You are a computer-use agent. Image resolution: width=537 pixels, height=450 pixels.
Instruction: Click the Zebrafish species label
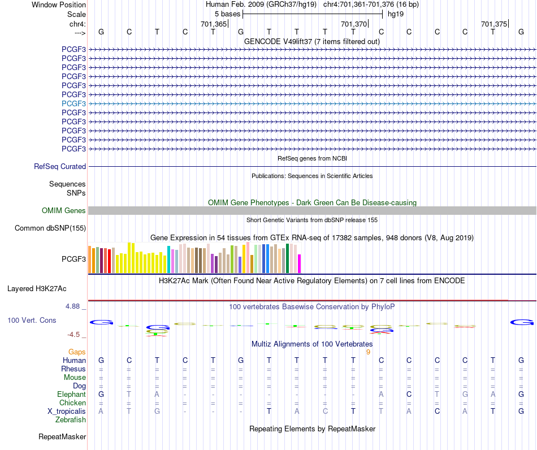tap(71, 420)
